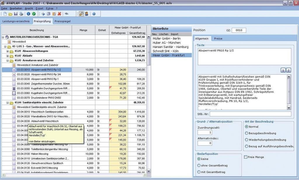Image resolution: width=299 pixels, height=180 pixels.
Task: Click the wrench tool icon
Action: click(81, 14)
